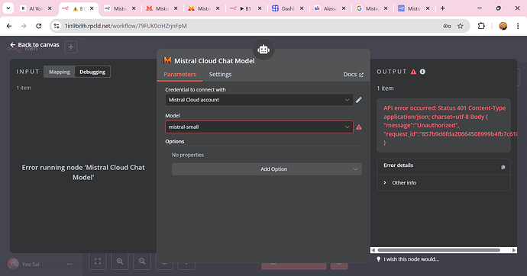
Task: Edit the Mistral Cloud credential pencil icon
Action: click(359, 100)
